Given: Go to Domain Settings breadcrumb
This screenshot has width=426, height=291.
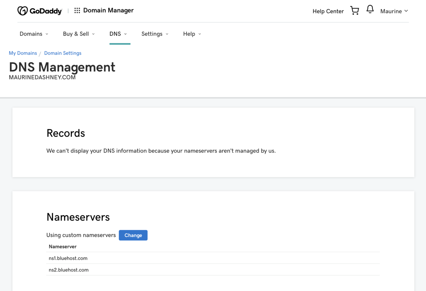Looking at the screenshot, I should click(63, 53).
